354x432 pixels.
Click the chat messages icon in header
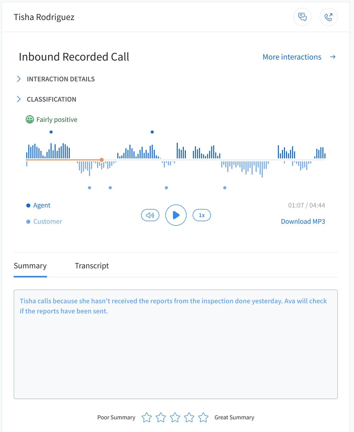[302, 17]
